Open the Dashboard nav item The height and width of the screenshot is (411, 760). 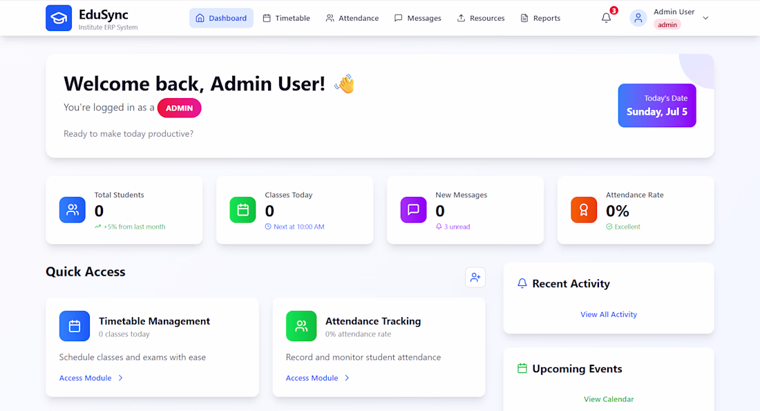[x=221, y=18]
